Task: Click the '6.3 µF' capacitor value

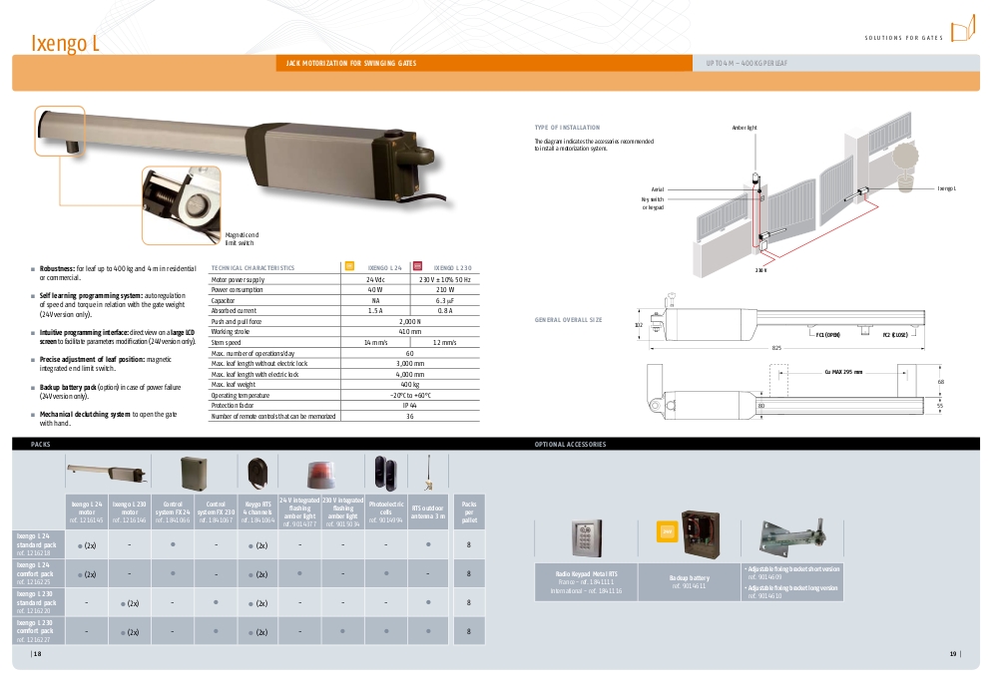Action: point(444,301)
